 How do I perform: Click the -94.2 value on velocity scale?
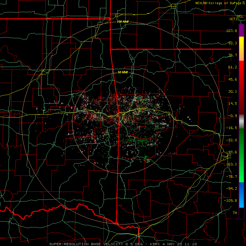[232, 189]
